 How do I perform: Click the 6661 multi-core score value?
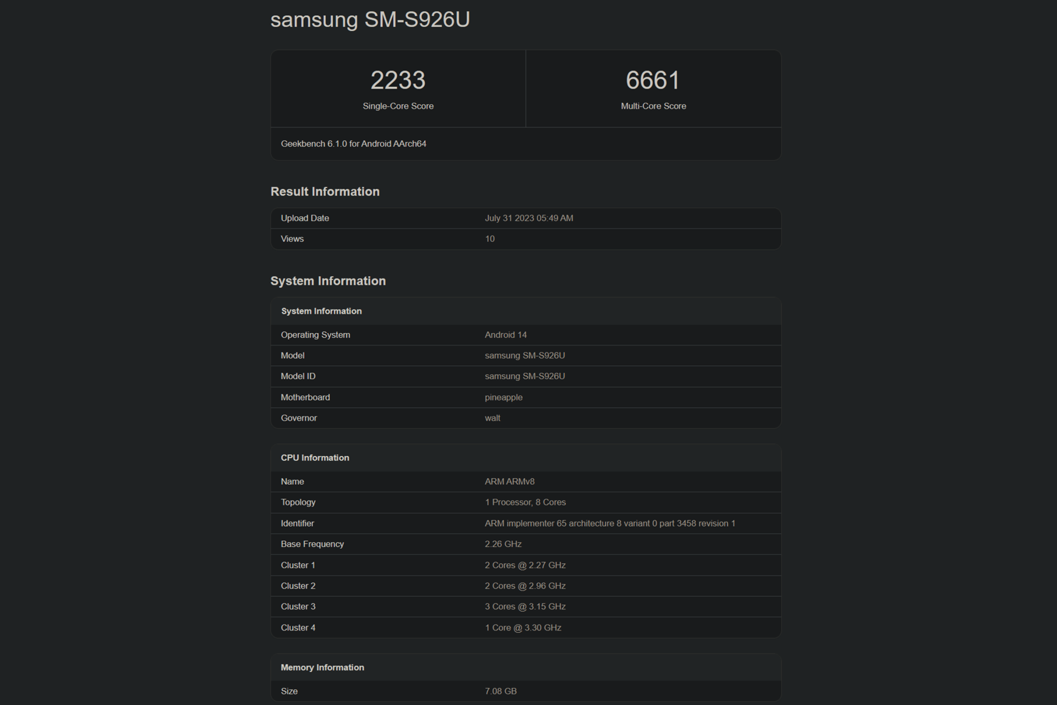coord(653,78)
